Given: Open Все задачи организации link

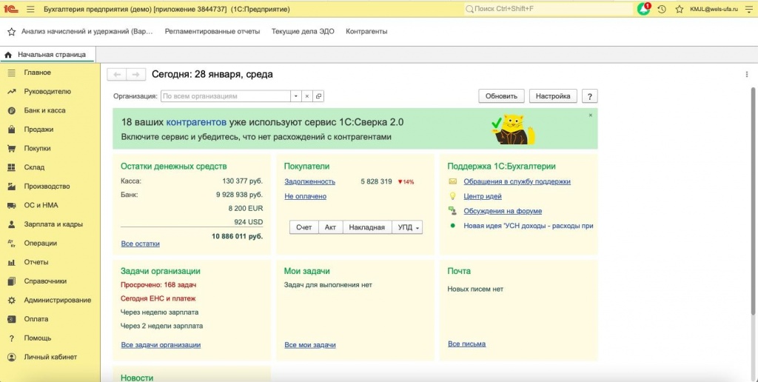Looking at the screenshot, I should click(161, 345).
